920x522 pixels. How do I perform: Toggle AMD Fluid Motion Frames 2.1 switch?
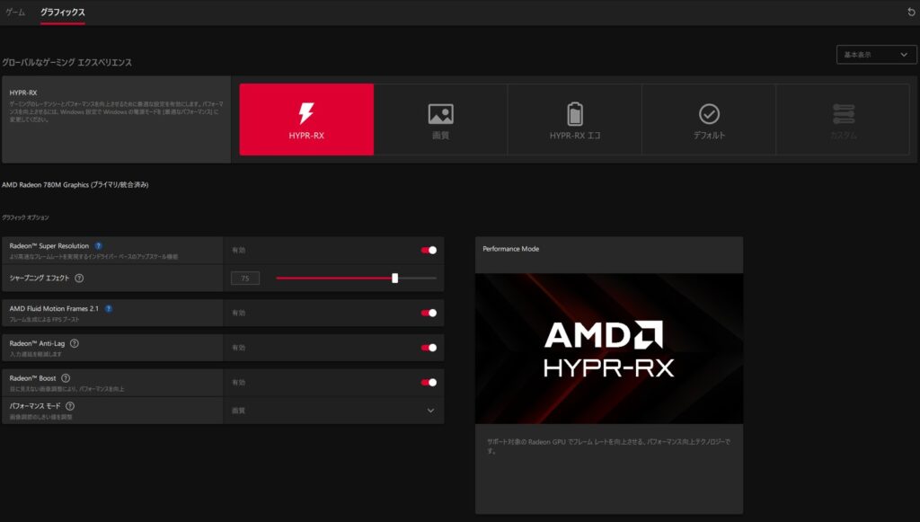tap(429, 313)
